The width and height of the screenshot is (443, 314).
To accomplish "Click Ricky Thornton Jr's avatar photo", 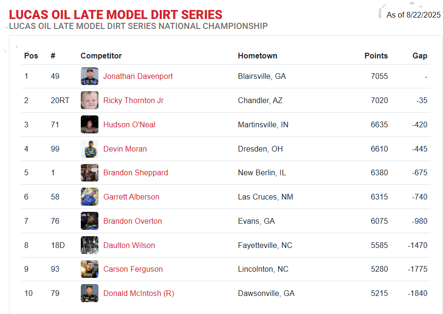I will click(x=89, y=100).
